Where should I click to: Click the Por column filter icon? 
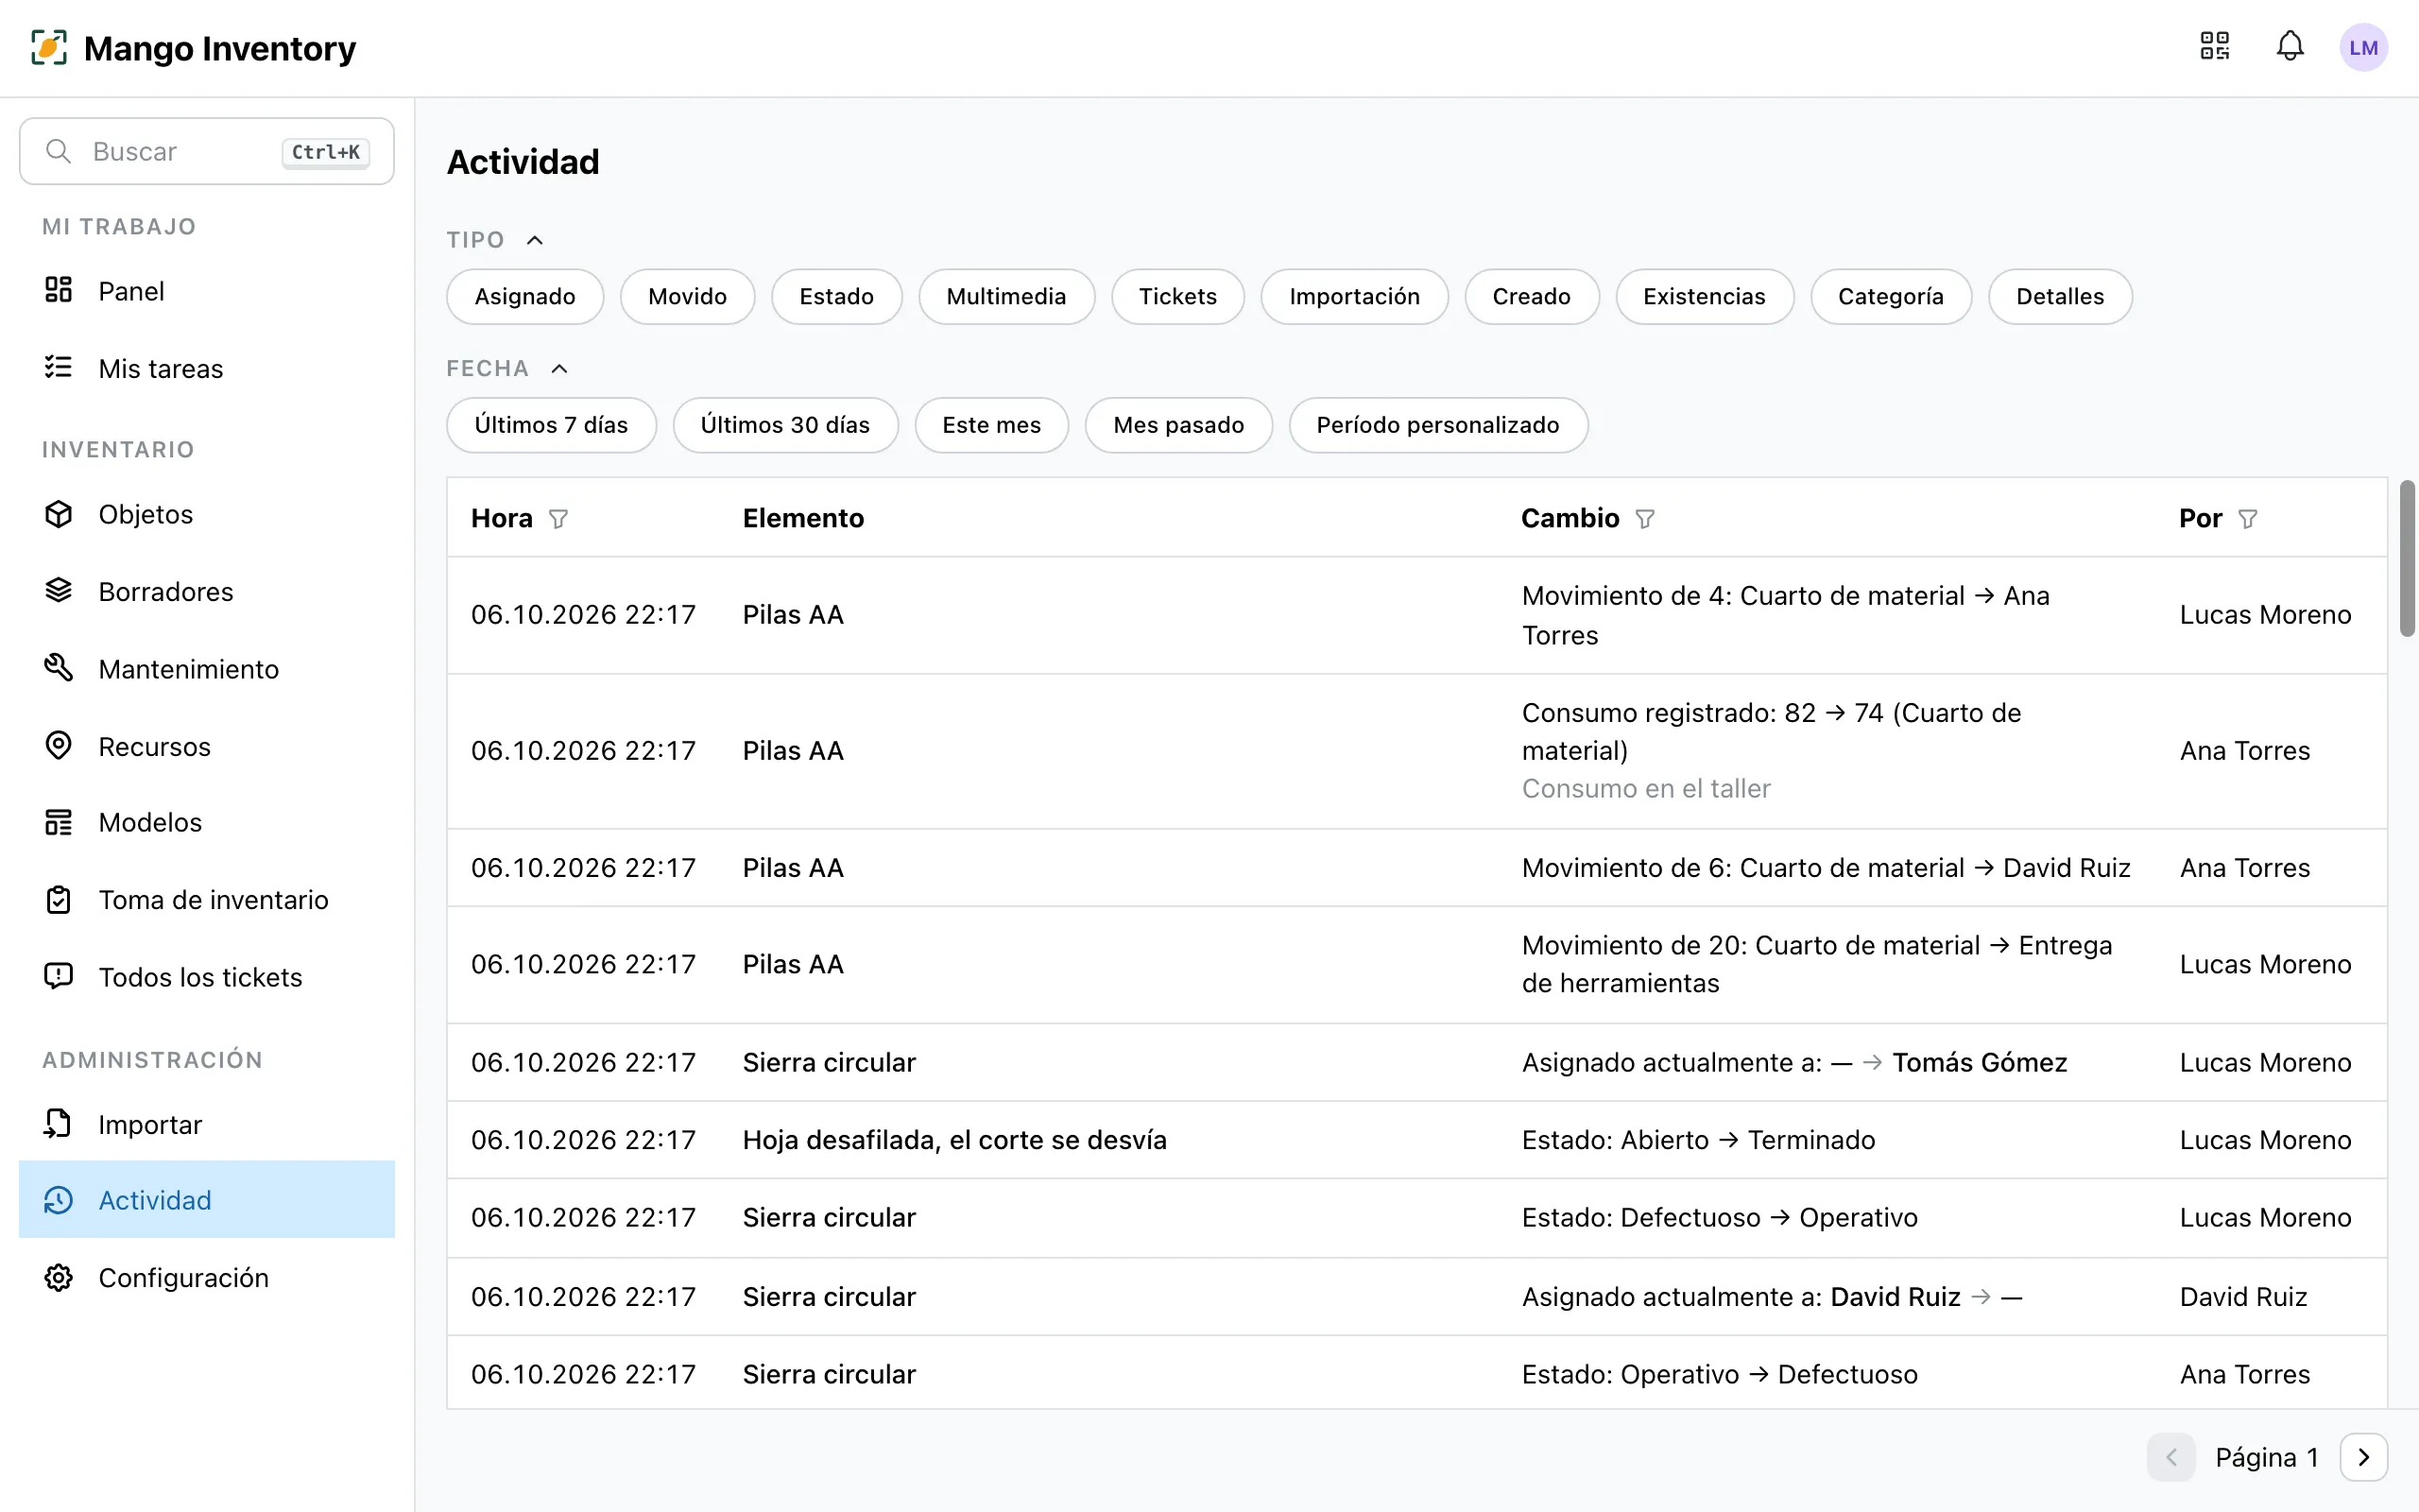click(2247, 518)
